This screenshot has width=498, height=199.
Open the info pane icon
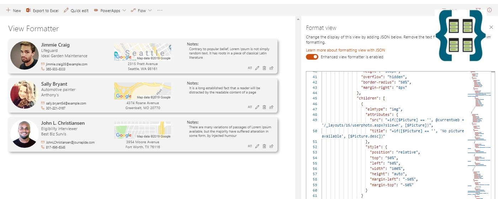coord(489,10)
